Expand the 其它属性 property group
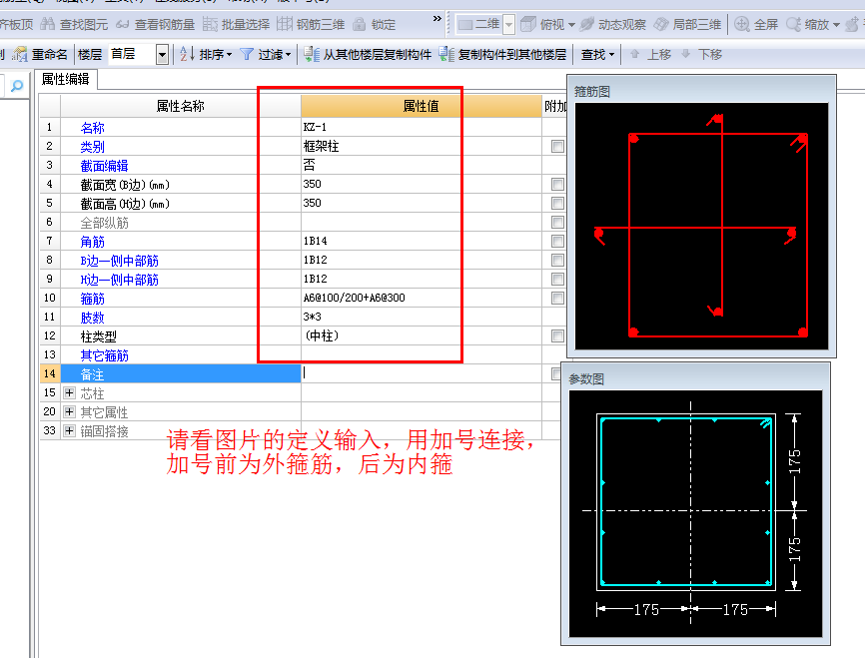This screenshot has height=658, width=865. coord(69,412)
